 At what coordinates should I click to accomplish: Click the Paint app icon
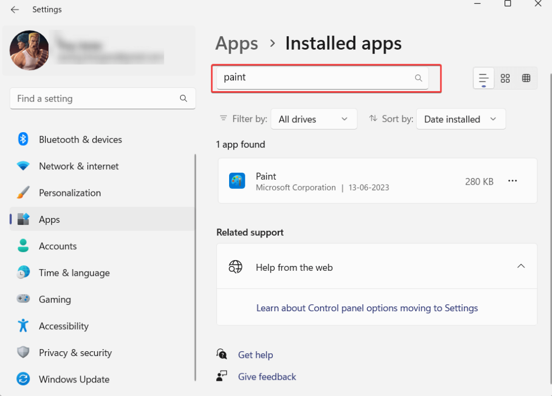tap(237, 181)
